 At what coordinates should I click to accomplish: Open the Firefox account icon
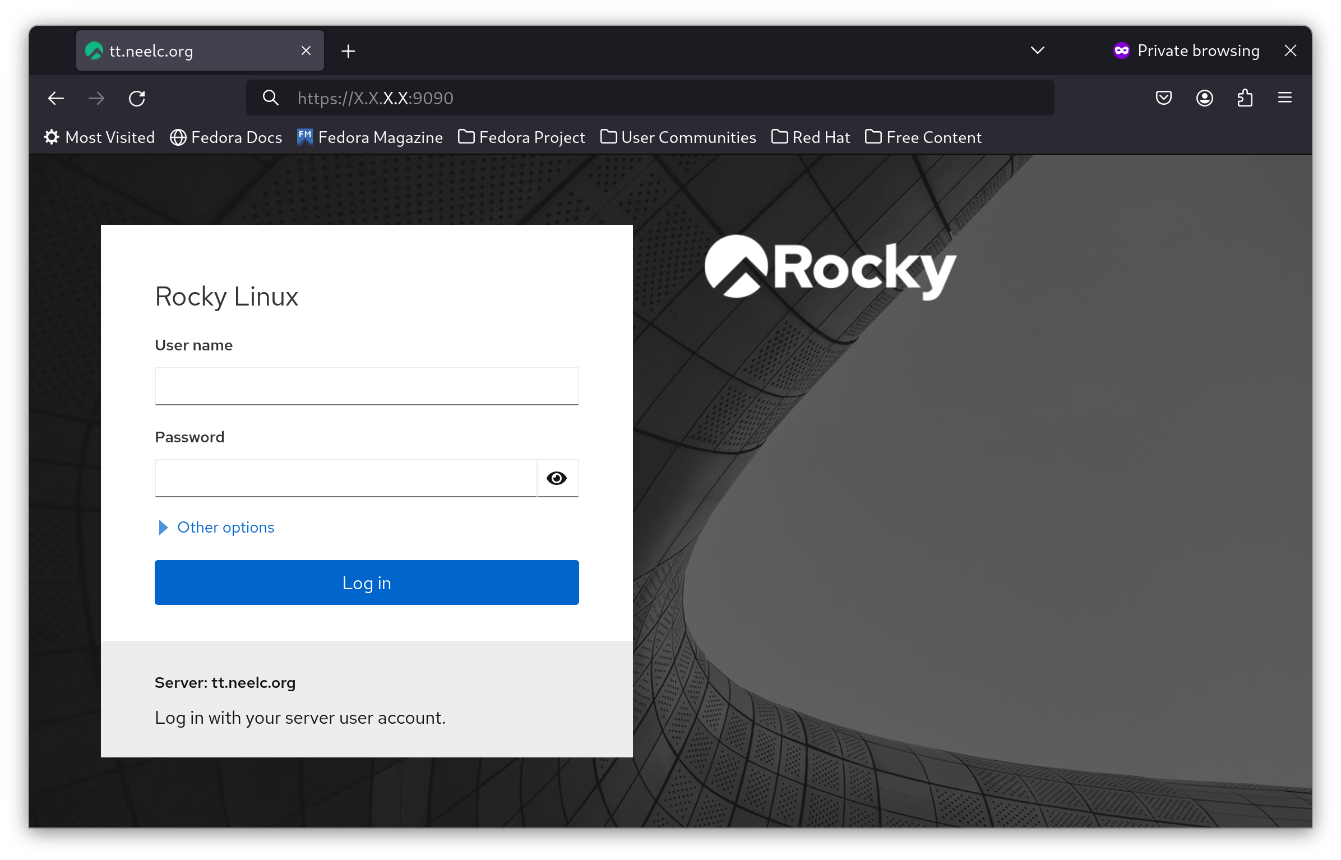(x=1204, y=98)
